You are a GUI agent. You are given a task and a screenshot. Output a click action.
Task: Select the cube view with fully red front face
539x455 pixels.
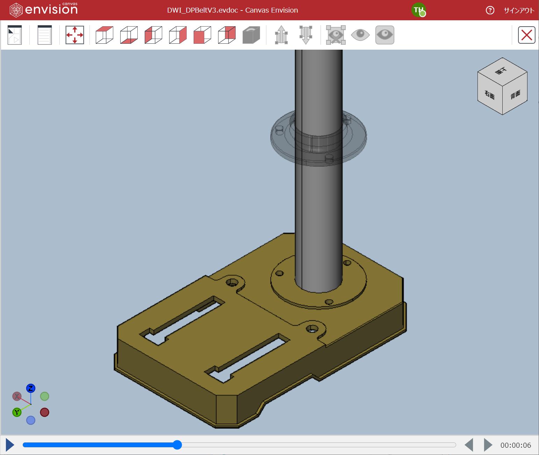pos(202,35)
